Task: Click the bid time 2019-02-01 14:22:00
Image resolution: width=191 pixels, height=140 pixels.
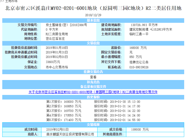Action: coord(125,111)
